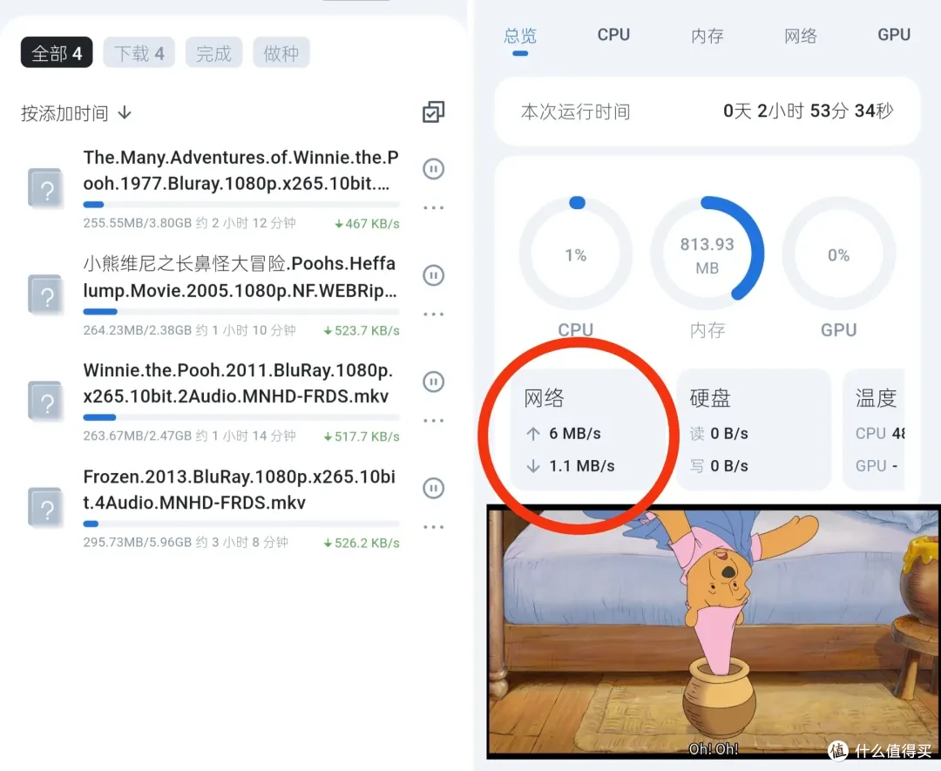
Task: Pause the Winnie.the.Pooh.1977 download
Action: click(x=433, y=169)
